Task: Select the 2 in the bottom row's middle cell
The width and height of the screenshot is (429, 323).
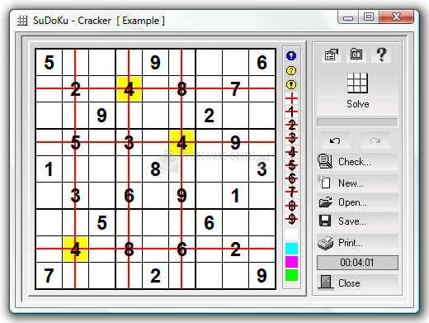Action: [x=155, y=275]
